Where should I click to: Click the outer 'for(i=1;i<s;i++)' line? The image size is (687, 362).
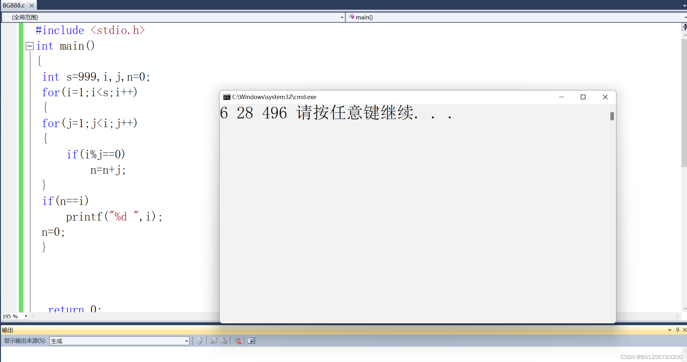[x=90, y=92]
